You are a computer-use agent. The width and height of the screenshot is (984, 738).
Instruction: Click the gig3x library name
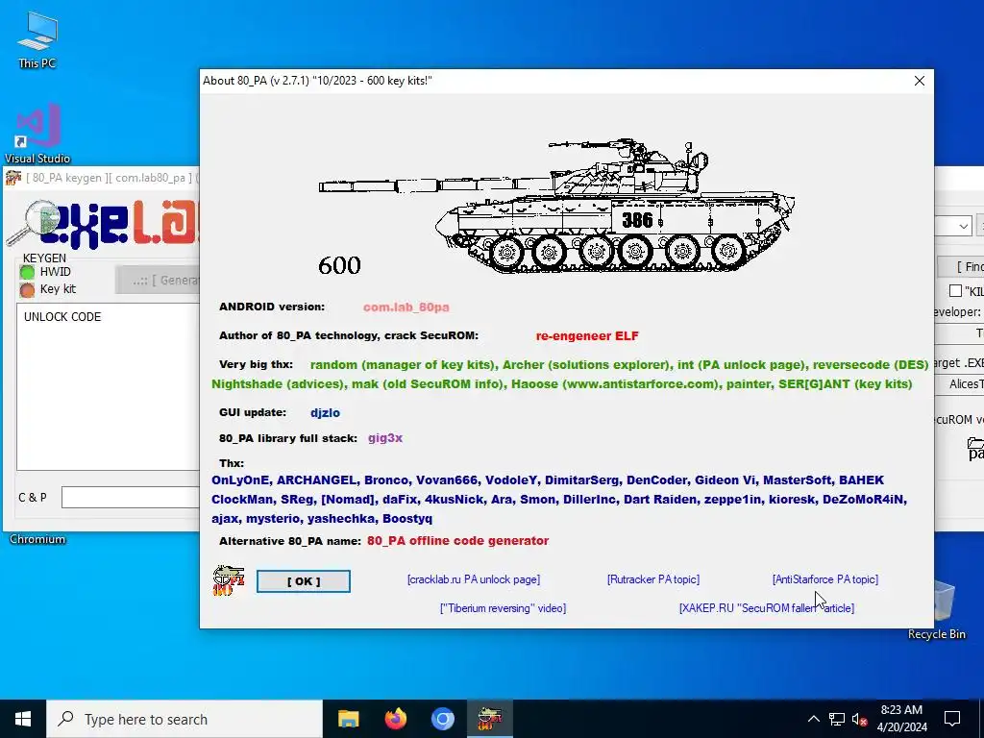384,438
